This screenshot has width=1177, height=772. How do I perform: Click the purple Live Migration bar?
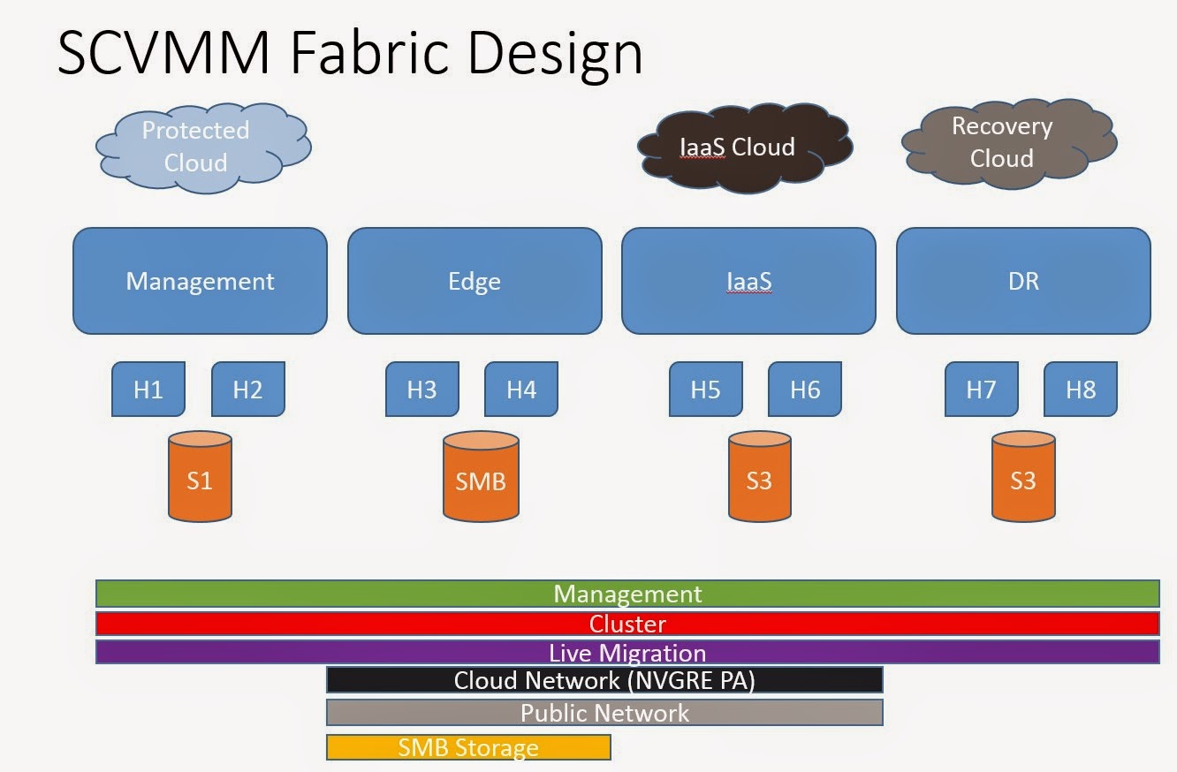[627, 654]
